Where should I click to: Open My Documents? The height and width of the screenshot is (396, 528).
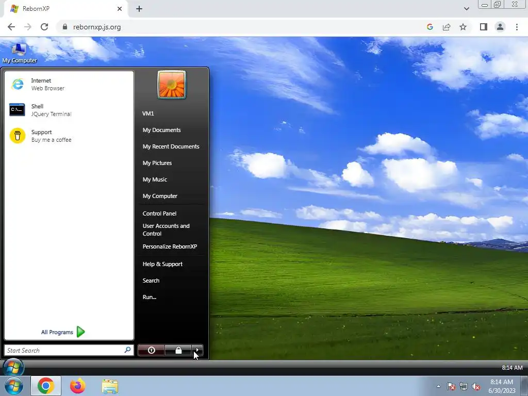[x=161, y=130]
